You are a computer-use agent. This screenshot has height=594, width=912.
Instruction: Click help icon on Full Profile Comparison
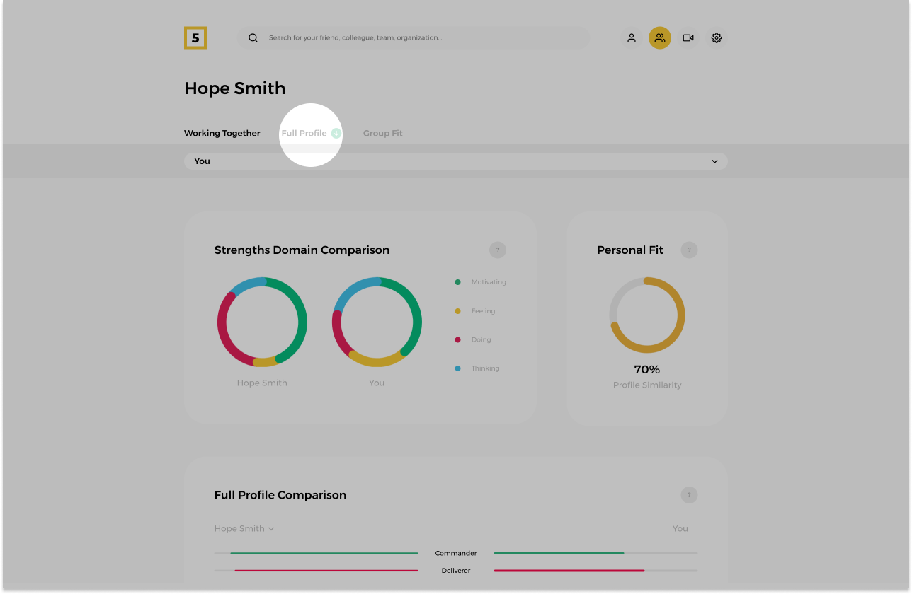(x=689, y=495)
